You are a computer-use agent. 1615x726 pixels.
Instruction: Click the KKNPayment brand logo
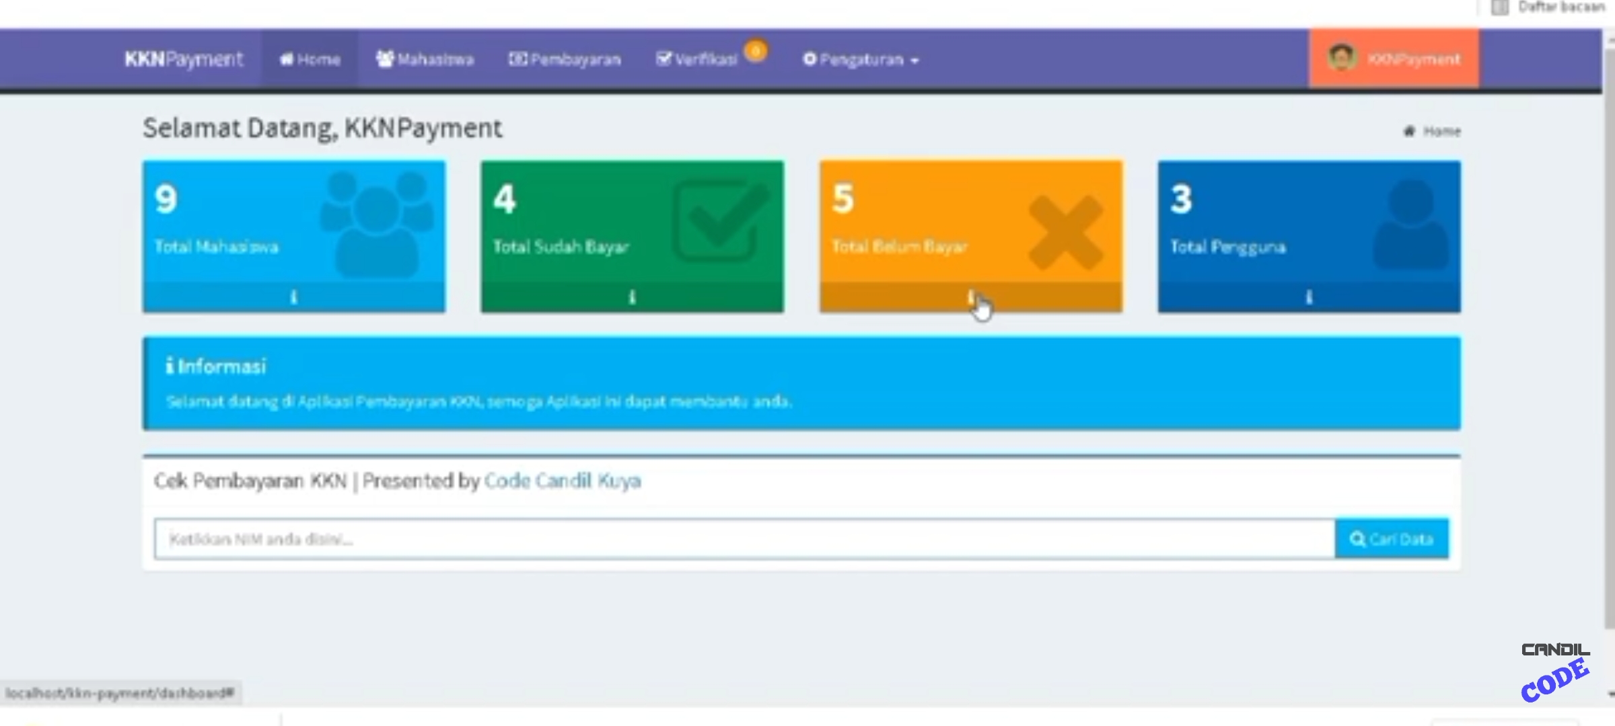click(x=184, y=59)
